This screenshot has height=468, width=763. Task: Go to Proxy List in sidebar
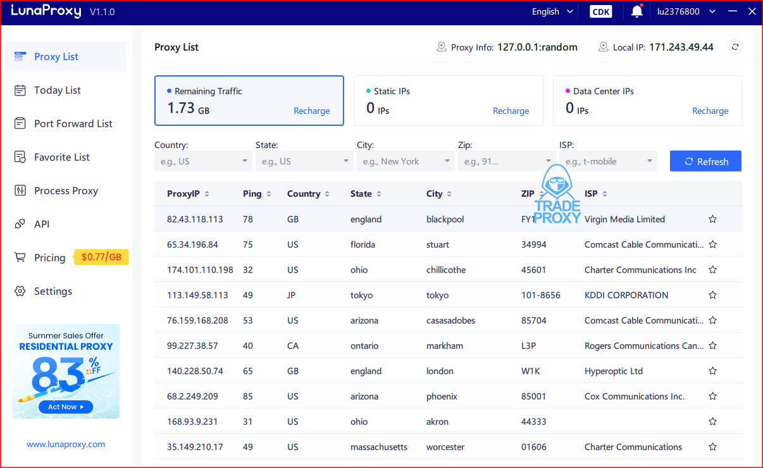(66, 56)
